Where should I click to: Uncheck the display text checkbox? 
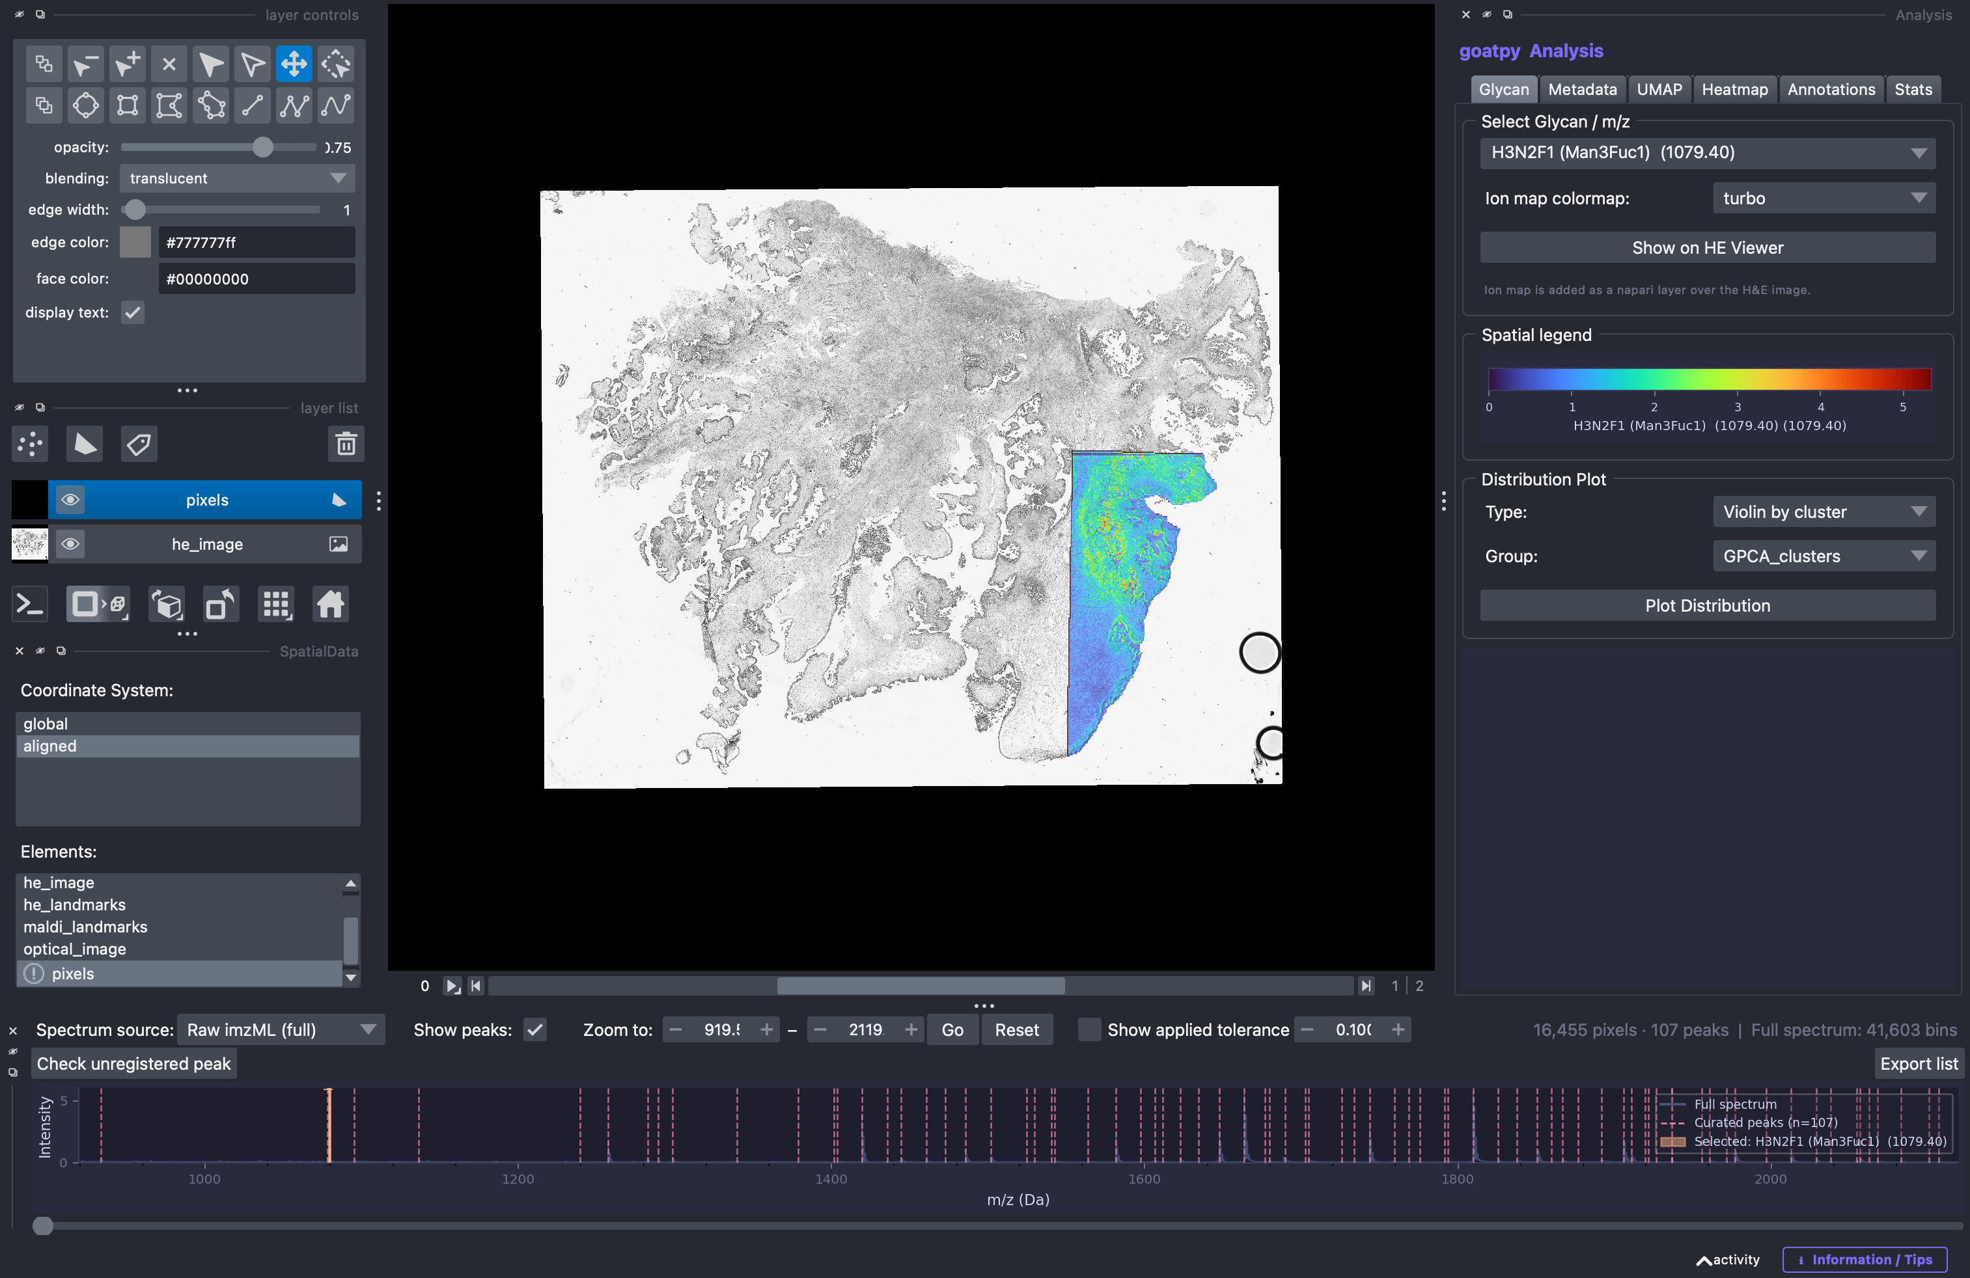132,313
